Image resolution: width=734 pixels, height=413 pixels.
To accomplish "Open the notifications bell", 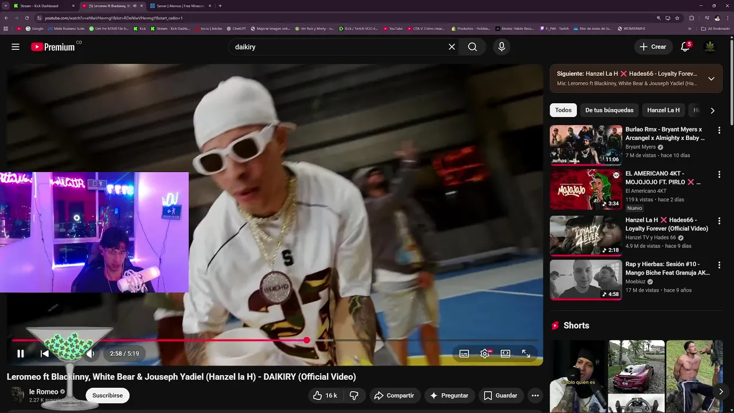I will (x=685, y=47).
